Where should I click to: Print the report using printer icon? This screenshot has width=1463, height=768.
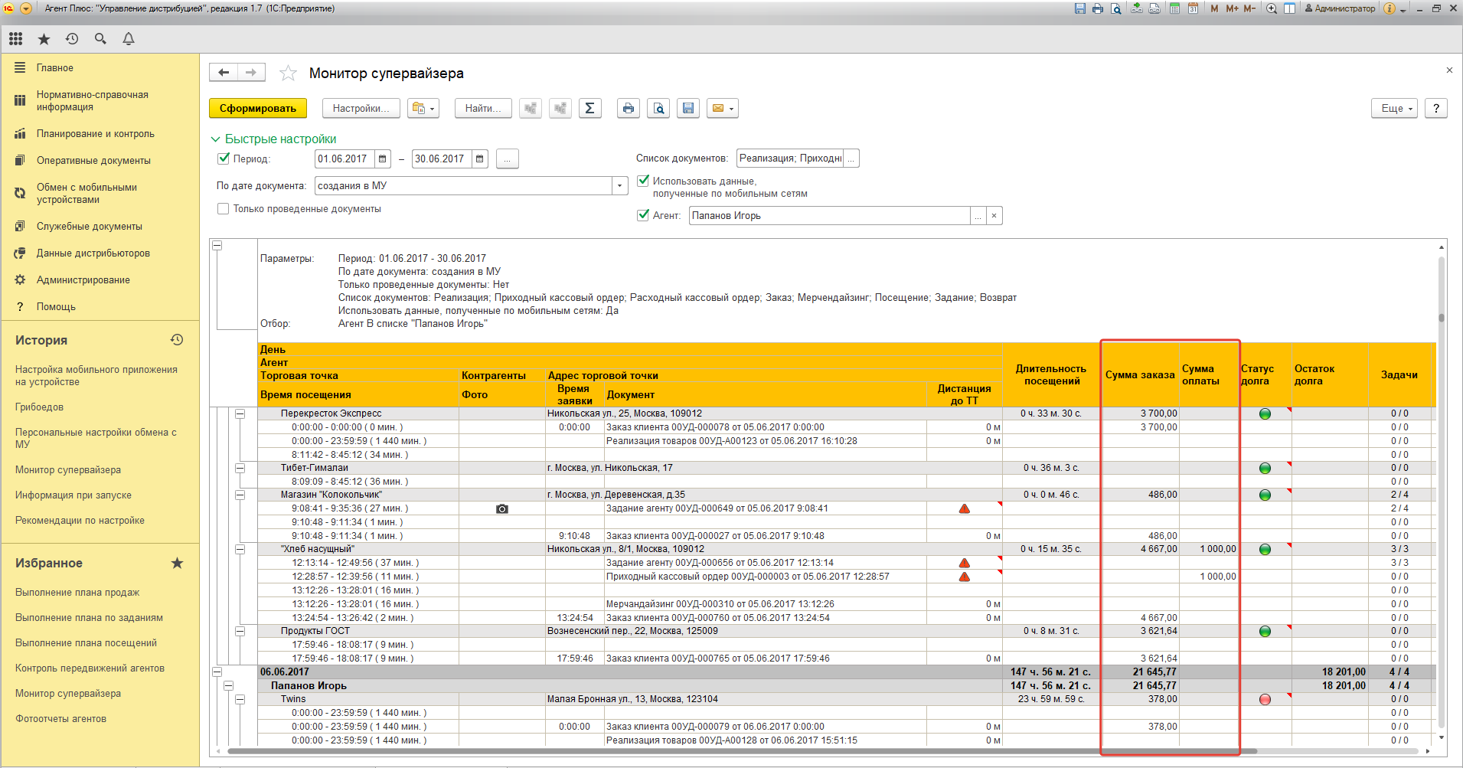click(x=629, y=108)
